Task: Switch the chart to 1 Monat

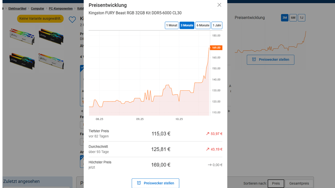Action: pyautogui.click(x=172, y=25)
